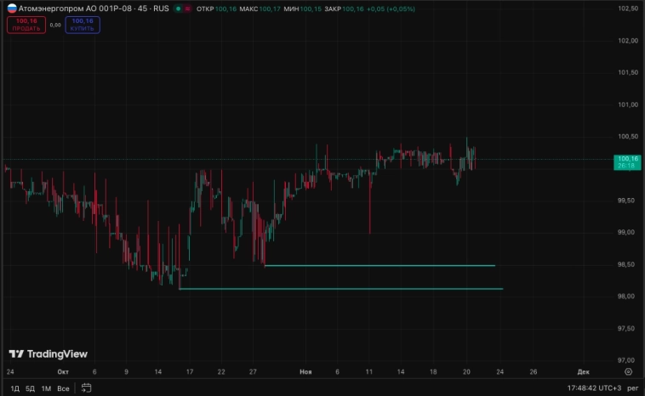Open the go-to-date calendar icon
645x396 pixels.
(86, 388)
